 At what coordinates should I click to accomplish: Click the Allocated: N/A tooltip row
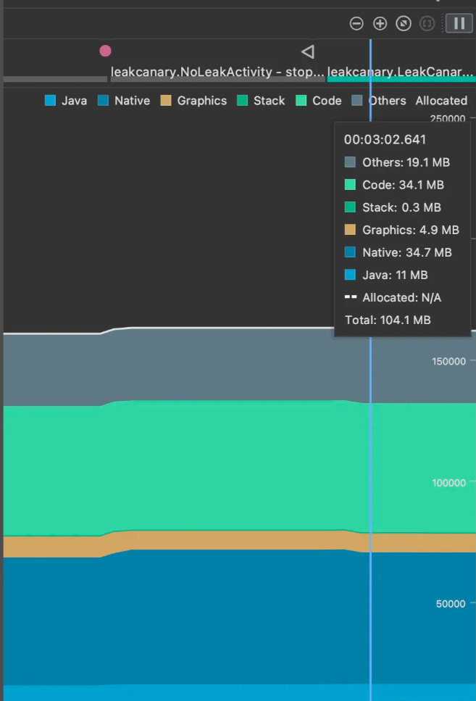click(x=393, y=297)
